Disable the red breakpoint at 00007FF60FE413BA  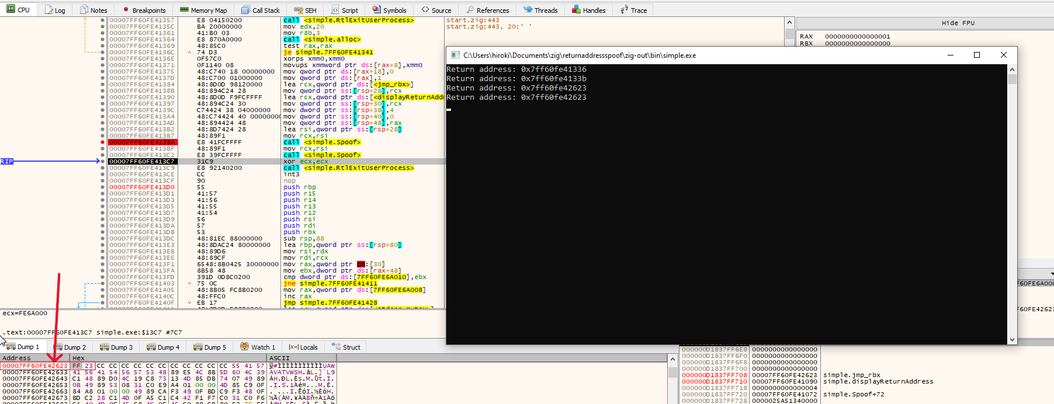[x=103, y=142]
